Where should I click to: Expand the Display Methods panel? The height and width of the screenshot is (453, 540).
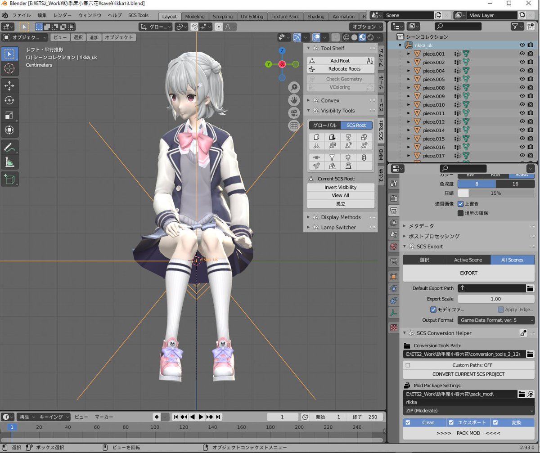coord(341,217)
